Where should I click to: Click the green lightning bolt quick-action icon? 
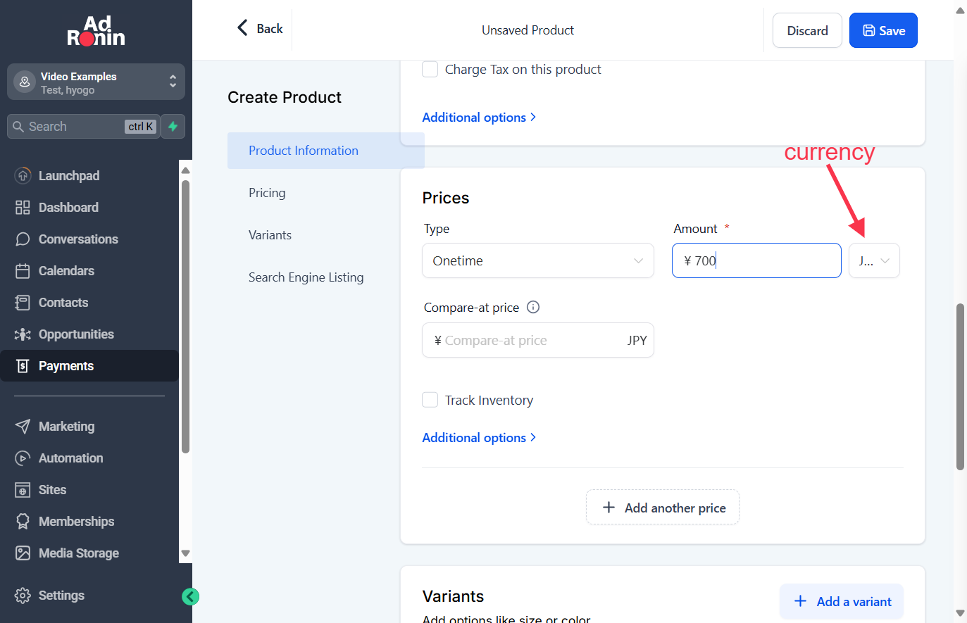pos(173,127)
